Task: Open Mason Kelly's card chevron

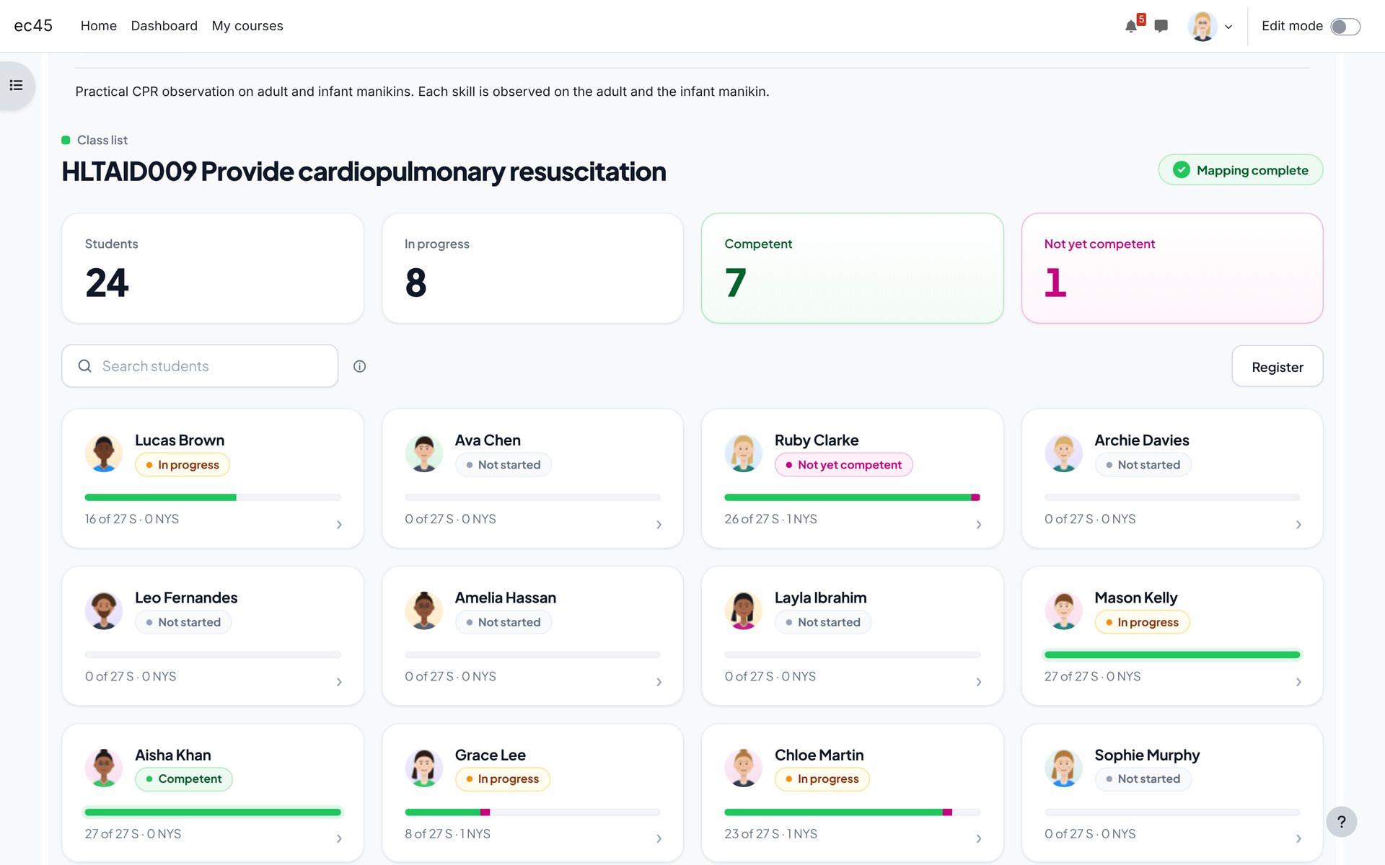Action: tap(1298, 682)
